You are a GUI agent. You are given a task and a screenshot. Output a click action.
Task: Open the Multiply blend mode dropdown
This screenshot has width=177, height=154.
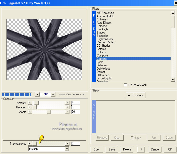click(67, 149)
